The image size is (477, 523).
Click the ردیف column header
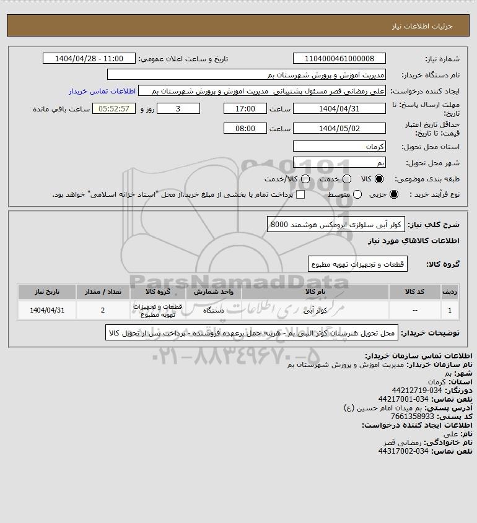pos(450,292)
